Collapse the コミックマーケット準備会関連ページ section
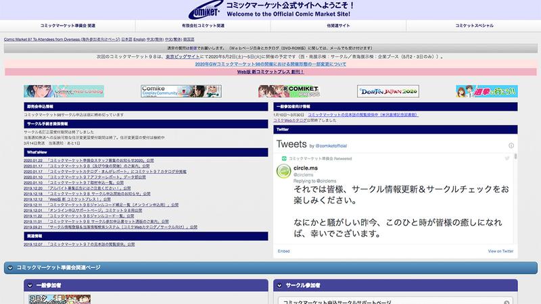541x304 pixels. coord(270,268)
